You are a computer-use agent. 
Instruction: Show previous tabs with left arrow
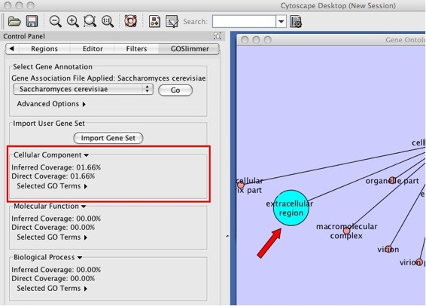tap(12, 49)
